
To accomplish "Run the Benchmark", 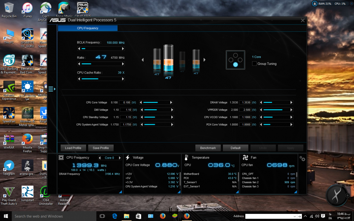I will coord(208,148).
